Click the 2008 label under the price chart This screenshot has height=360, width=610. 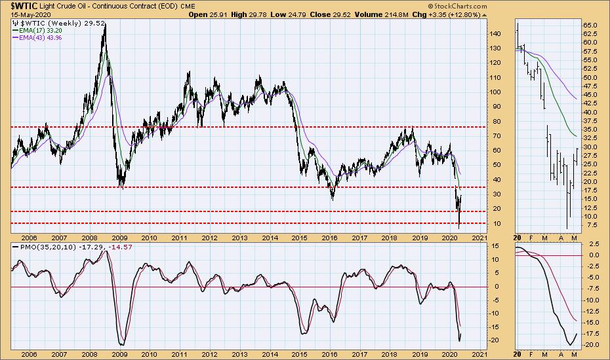[89, 238]
